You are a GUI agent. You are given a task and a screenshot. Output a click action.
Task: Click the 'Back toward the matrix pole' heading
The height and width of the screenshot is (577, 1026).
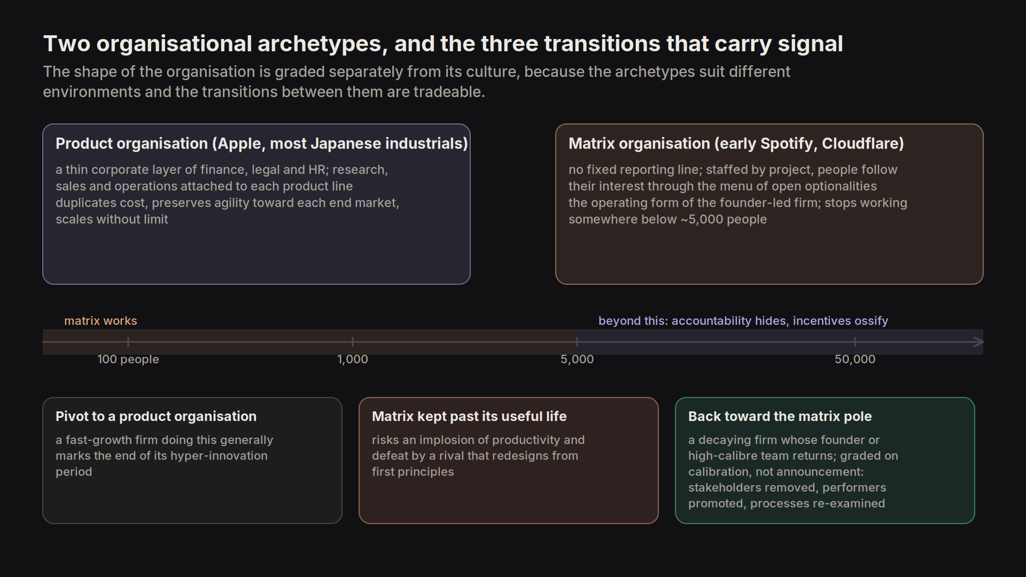pos(780,417)
